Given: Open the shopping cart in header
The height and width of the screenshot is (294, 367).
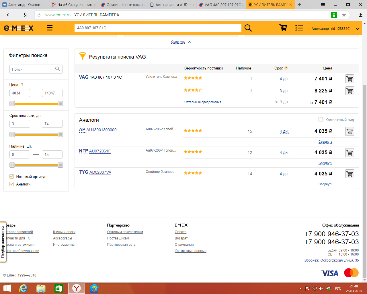Looking at the screenshot, I should (x=283, y=28).
